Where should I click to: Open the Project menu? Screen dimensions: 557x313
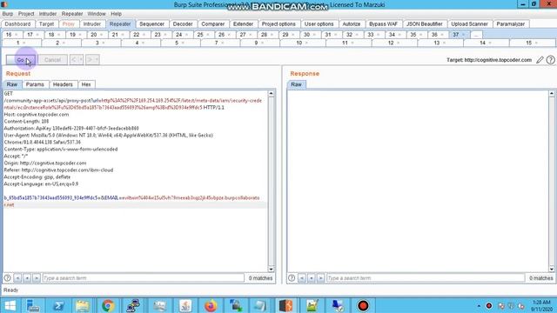point(26,14)
